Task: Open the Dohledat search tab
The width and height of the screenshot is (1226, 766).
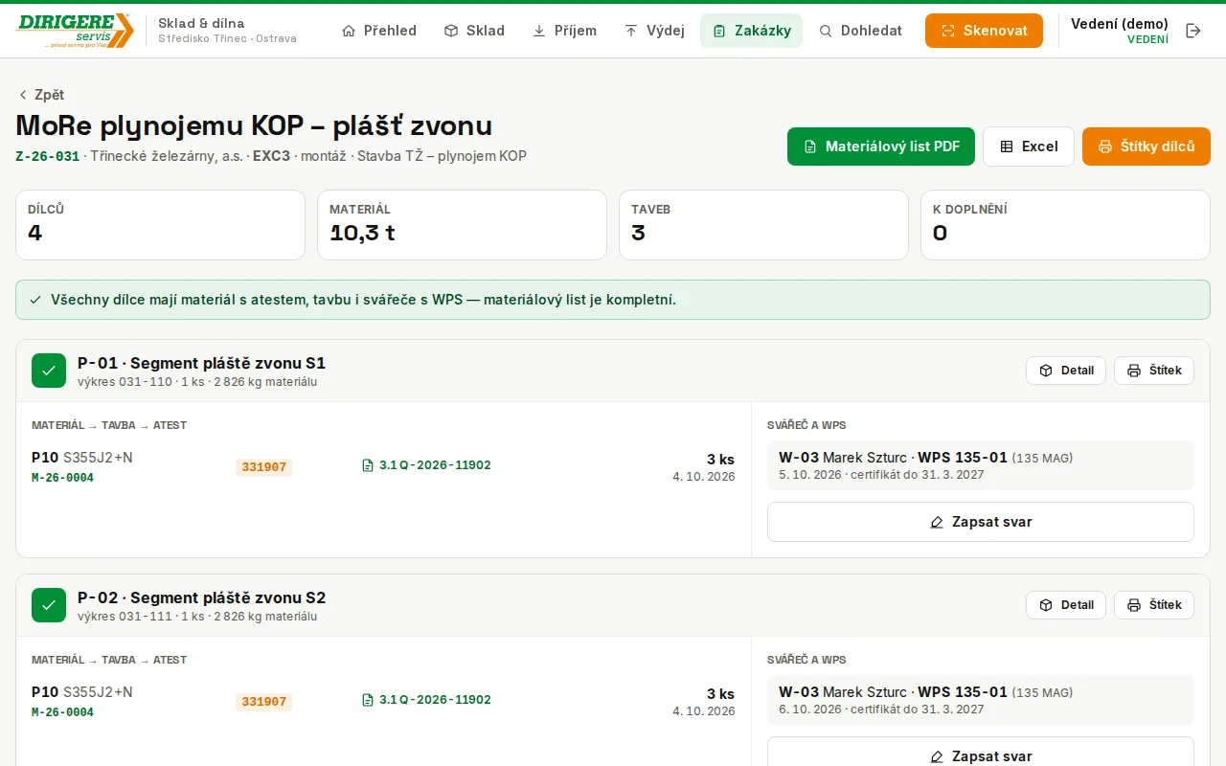Action: (x=861, y=31)
